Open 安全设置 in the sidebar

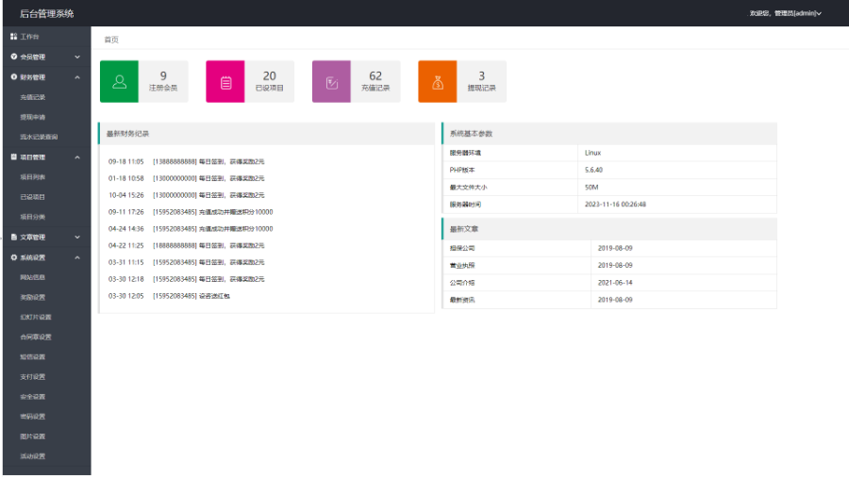coord(32,397)
